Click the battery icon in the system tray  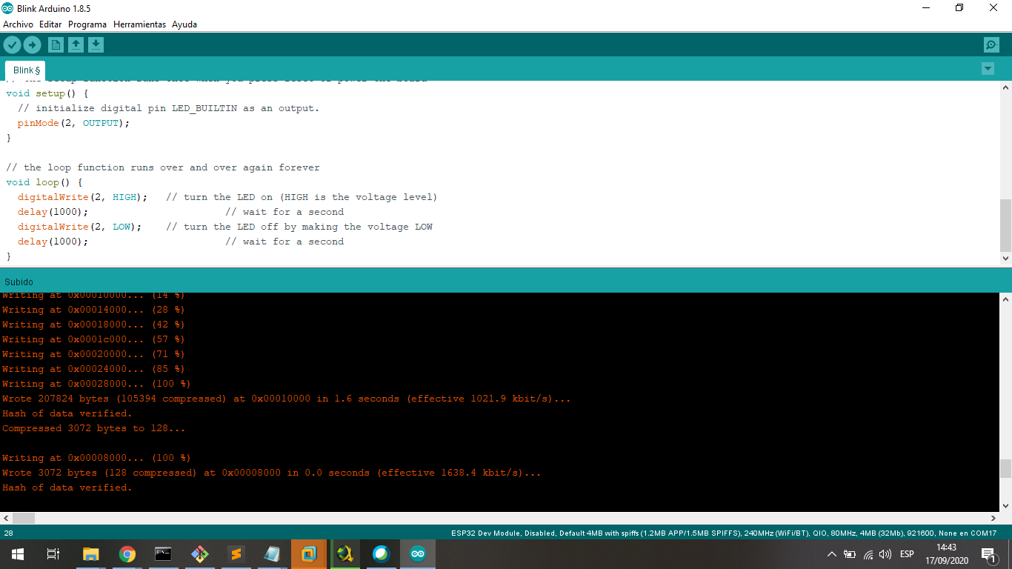pos(850,554)
